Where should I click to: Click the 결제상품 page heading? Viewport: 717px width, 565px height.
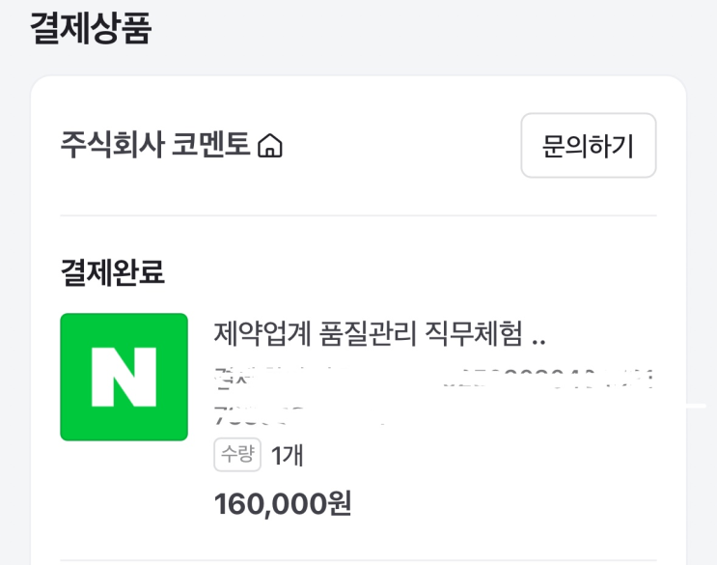(91, 27)
